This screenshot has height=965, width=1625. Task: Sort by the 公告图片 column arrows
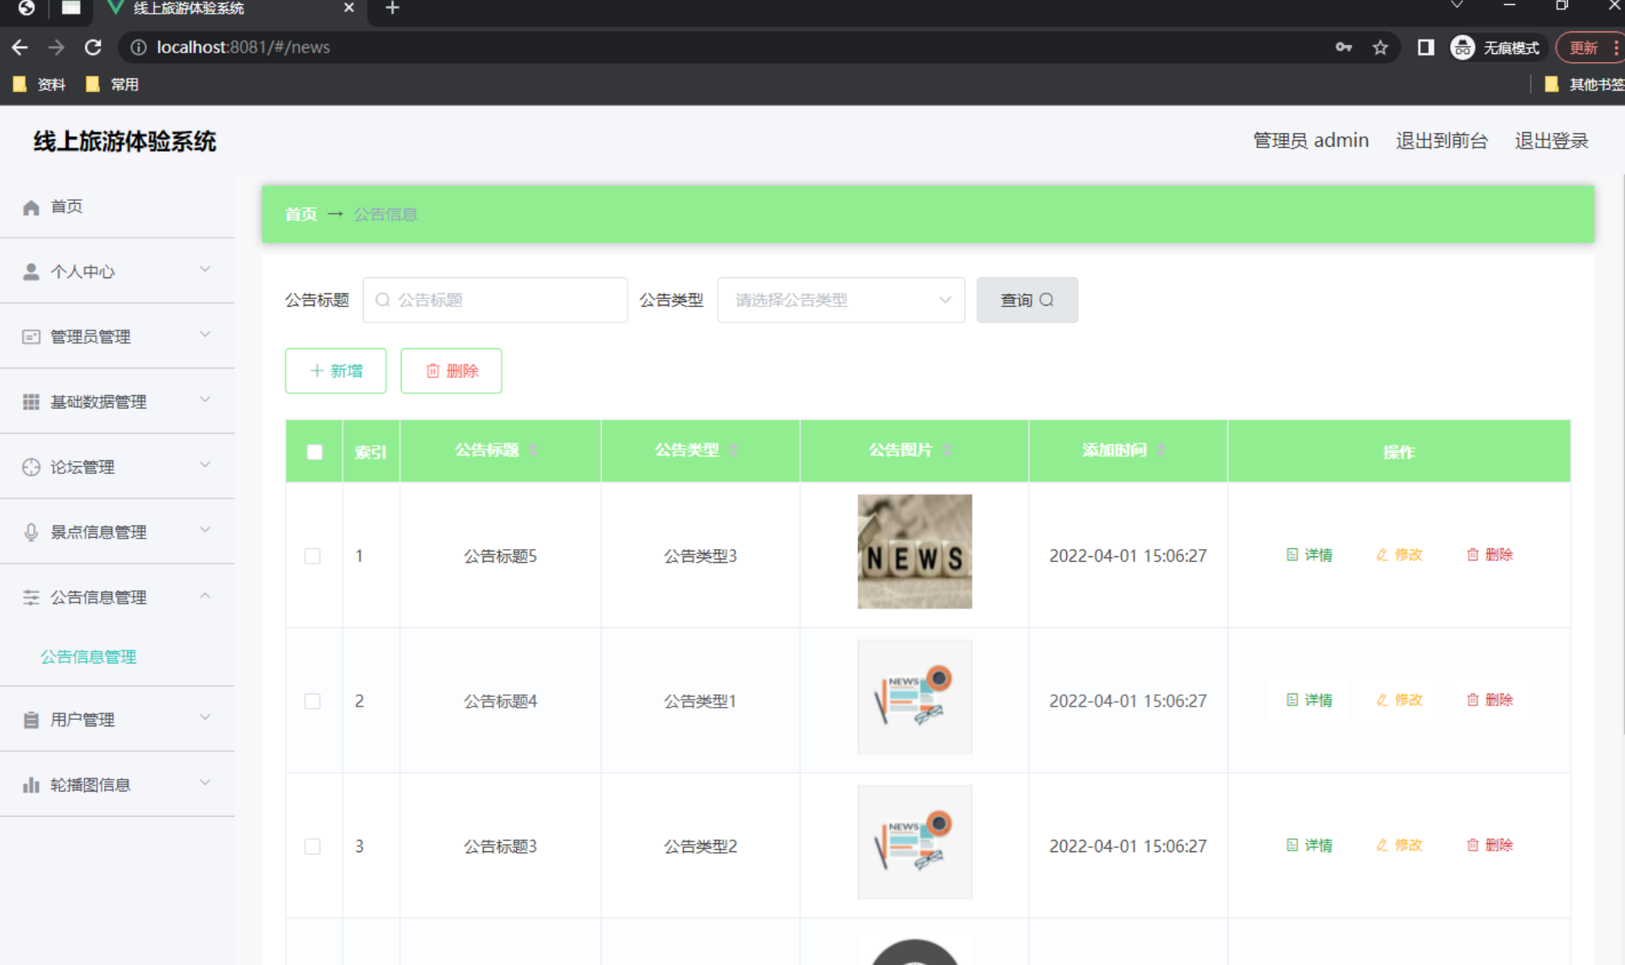pos(948,450)
